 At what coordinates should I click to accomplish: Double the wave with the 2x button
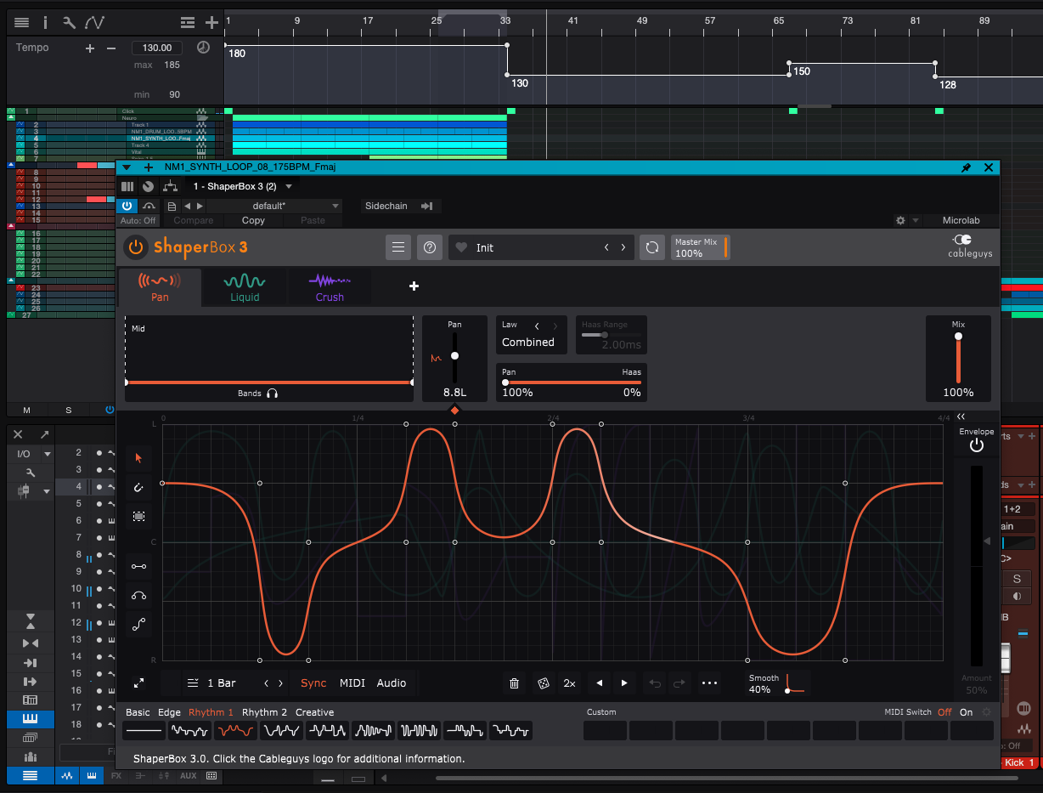569,683
